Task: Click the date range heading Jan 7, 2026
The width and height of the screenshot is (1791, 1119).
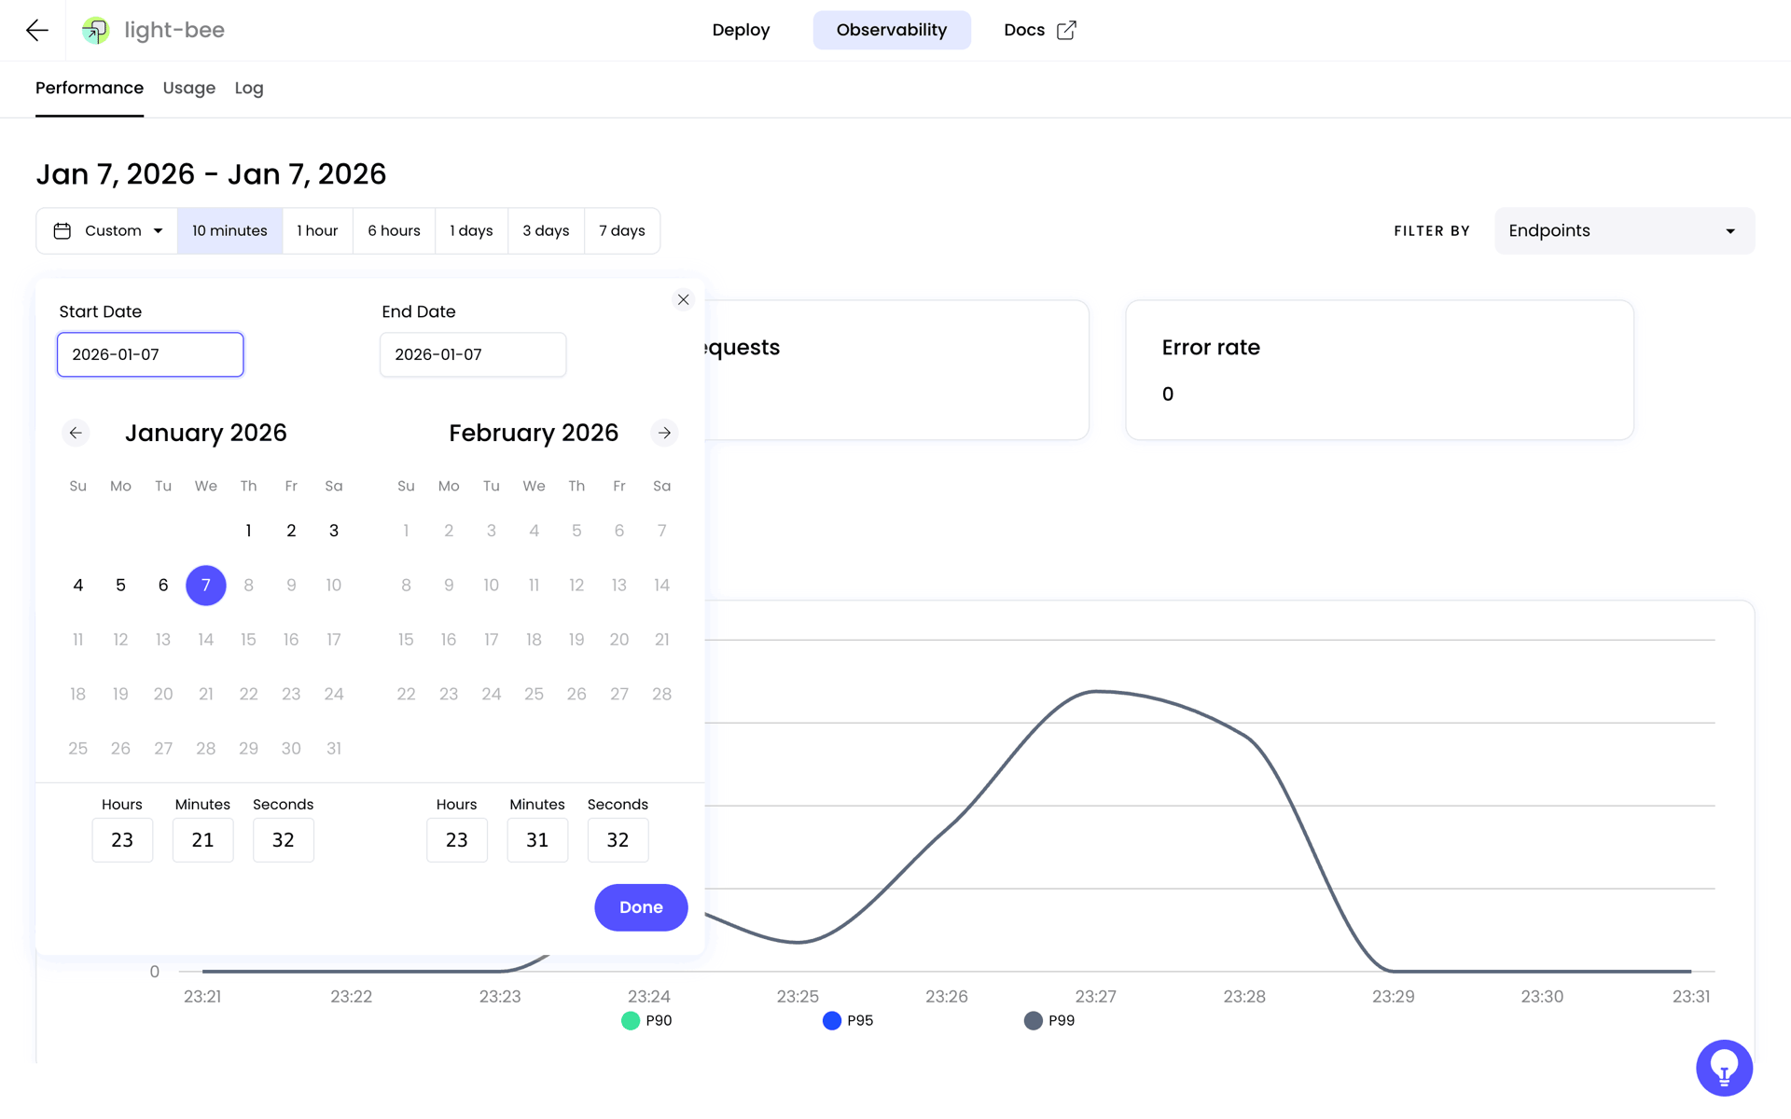Action: coord(211,174)
